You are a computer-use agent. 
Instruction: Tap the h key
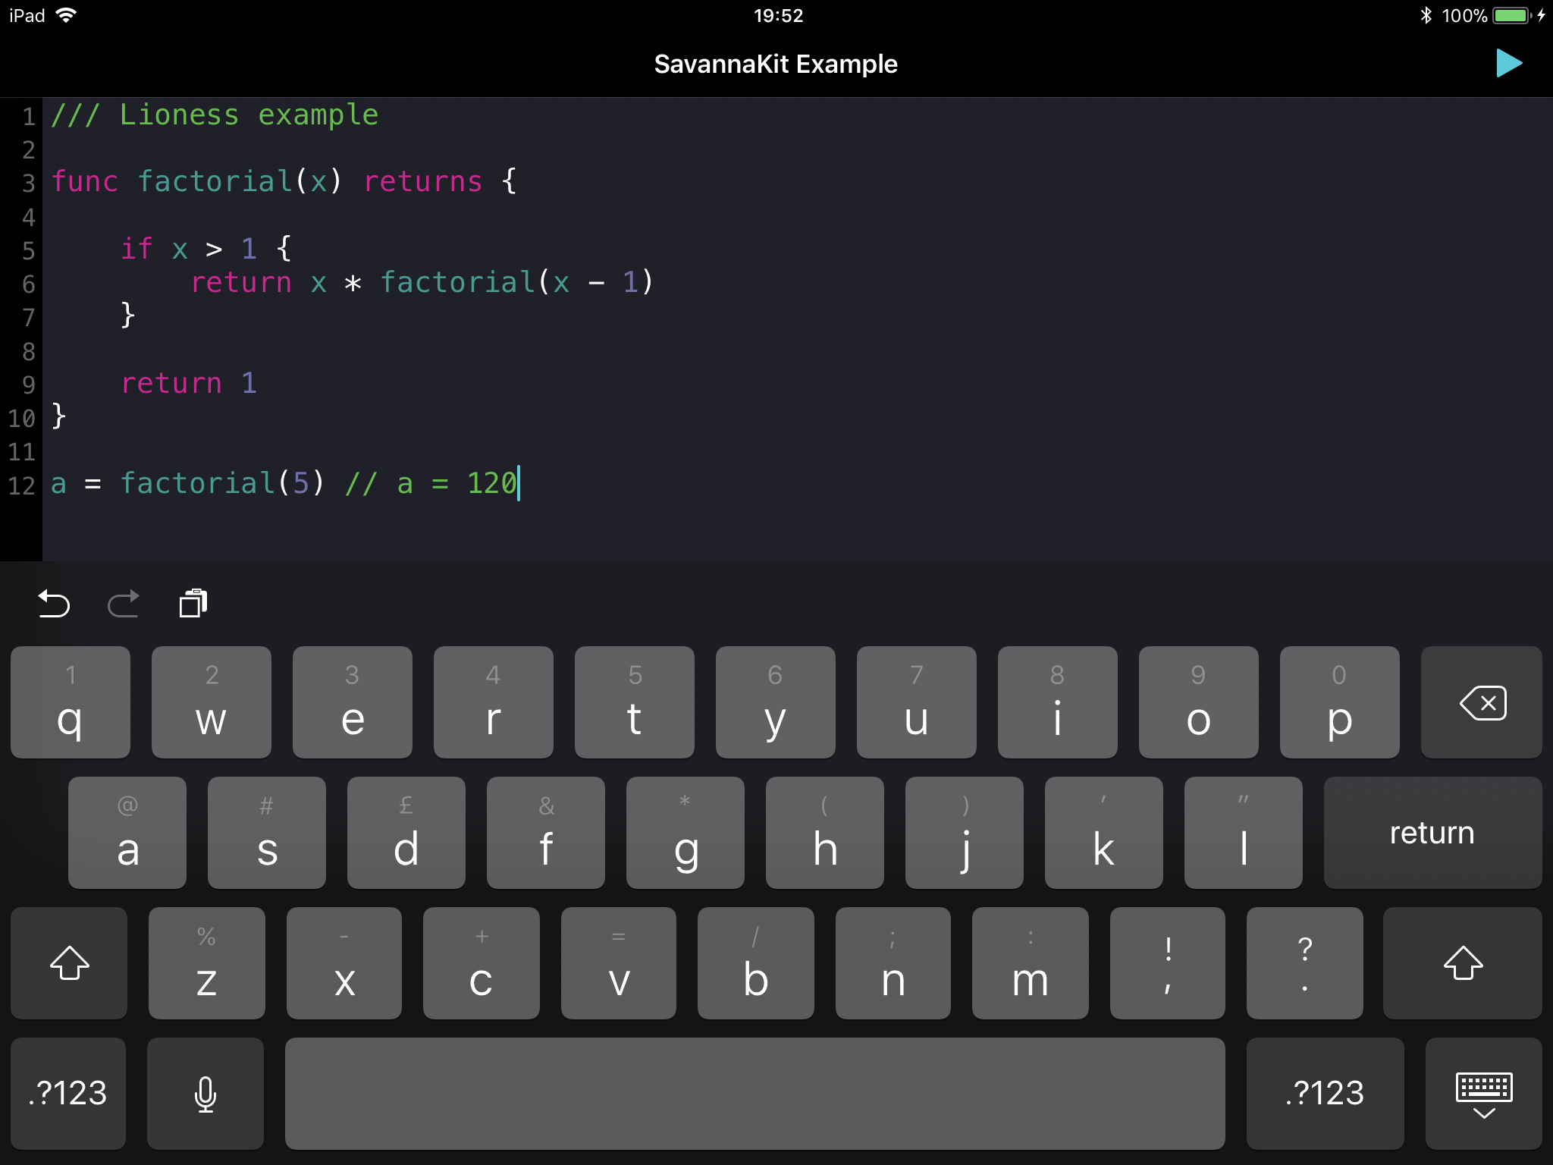point(825,833)
